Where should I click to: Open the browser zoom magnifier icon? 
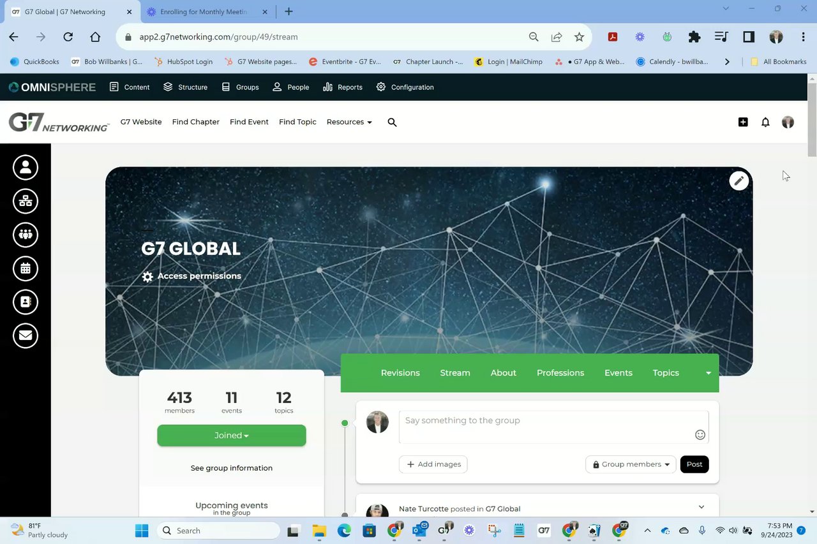pyautogui.click(x=534, y=37)
